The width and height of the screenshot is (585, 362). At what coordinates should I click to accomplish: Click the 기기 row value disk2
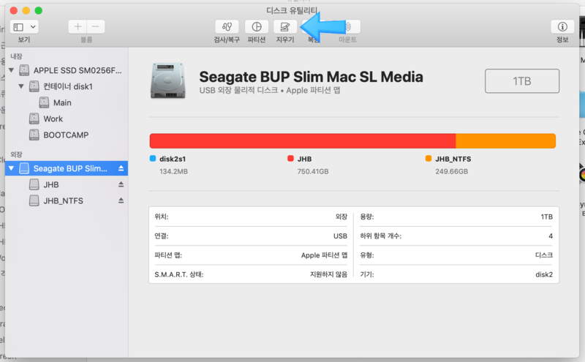coord(544,274)
